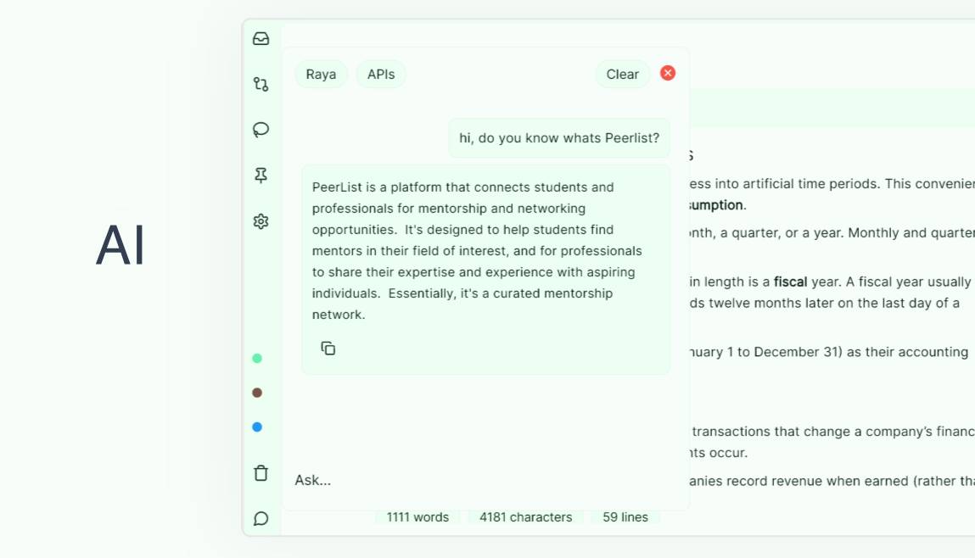Screen dimensions: 975x558
Task: Toggle the AI chat bubble icon at sidebar bottom
Action: click(x=261, y=518)
